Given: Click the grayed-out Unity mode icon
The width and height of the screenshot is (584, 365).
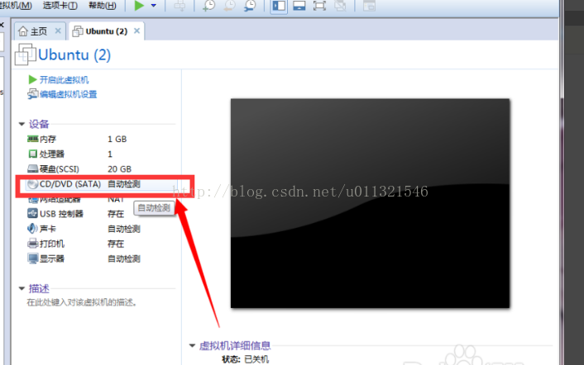Looking at the screenshot, I should click(x=340, y=6).
